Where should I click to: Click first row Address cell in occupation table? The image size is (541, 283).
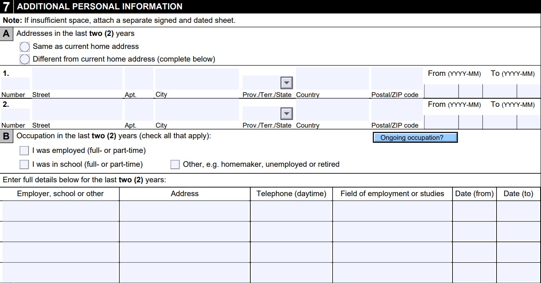click(185, 211)
